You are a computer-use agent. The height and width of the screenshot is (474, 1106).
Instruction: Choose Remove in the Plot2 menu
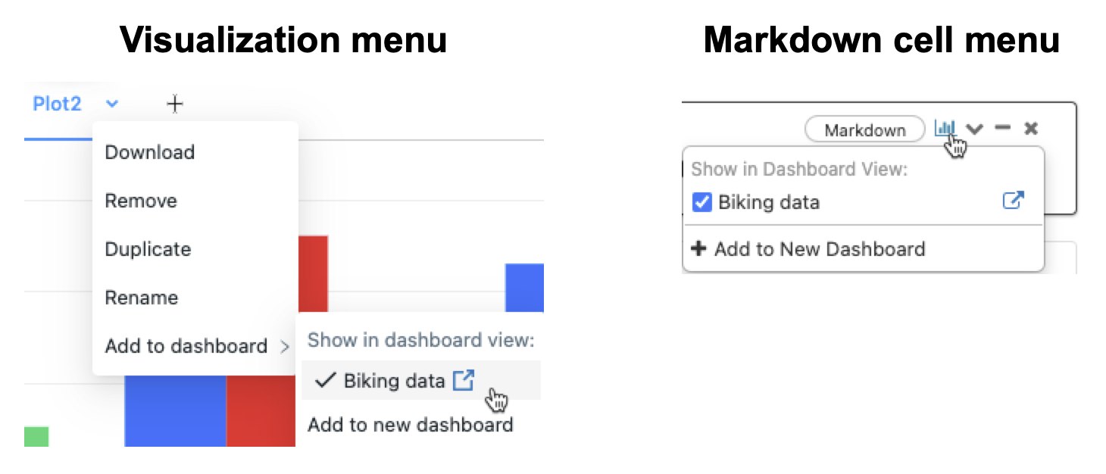pos(141,201)
